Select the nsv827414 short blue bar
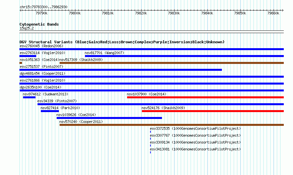 (x=50, y=111)
